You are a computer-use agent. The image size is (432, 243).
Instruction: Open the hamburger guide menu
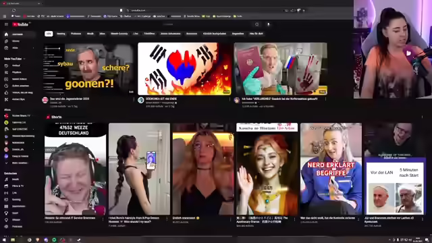(x=6, y=24)
